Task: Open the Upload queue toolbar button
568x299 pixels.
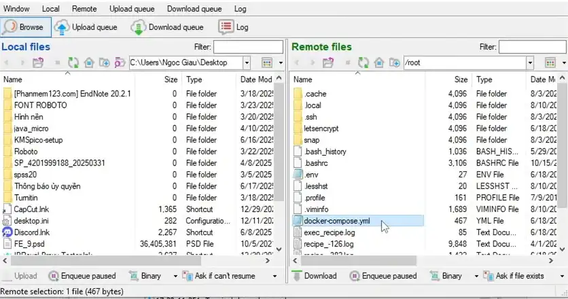Action: click(86, 27)
